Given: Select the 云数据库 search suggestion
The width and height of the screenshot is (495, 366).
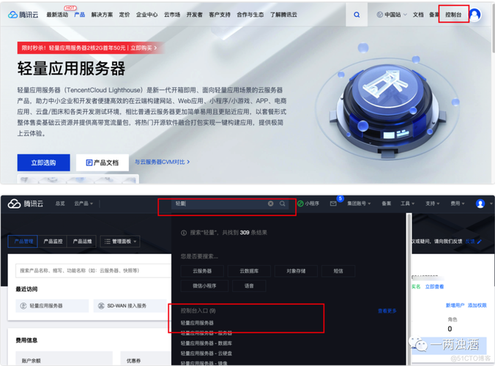Looking at the screenshot, I should tap(249, 271).
